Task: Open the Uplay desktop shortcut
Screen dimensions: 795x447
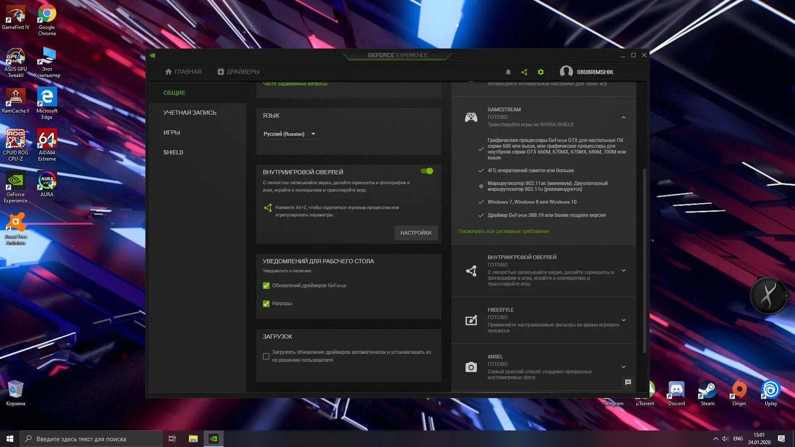Action: 771,393
